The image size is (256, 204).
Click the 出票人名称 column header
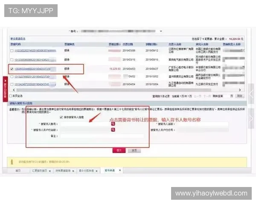coord(175,44)
